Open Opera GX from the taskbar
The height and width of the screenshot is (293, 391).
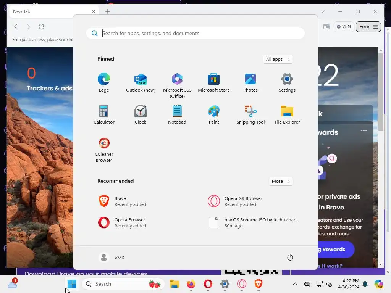(241, 284)
